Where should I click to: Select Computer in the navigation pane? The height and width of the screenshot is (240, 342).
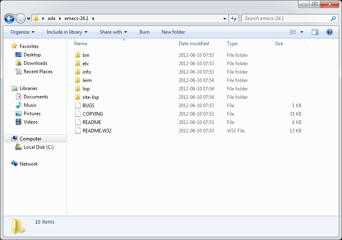35,139
